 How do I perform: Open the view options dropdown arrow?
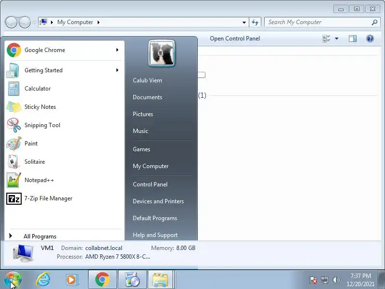pyautogui.click(x=336, y=39)
